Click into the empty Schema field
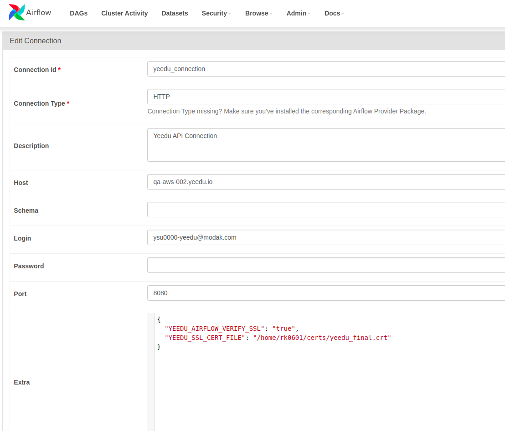 326,210
